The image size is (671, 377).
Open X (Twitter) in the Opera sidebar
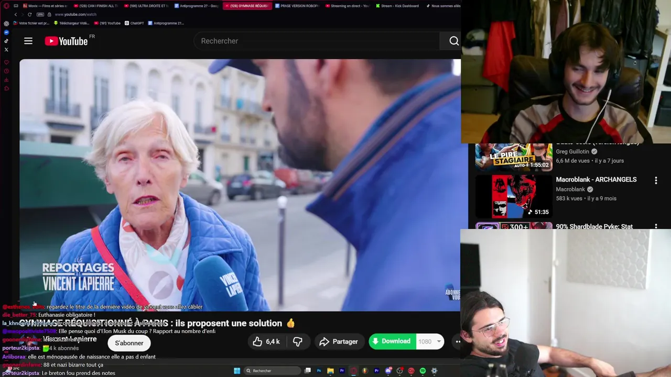pos(6,50)
